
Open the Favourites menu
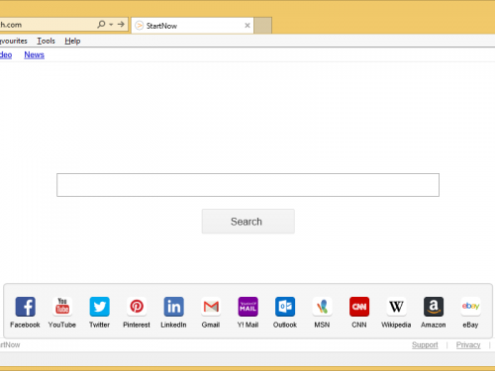[x=13, y=41]
